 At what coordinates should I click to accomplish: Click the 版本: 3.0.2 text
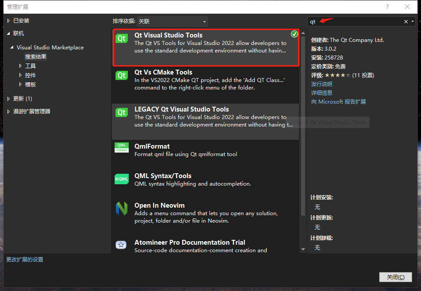(324, 49)
